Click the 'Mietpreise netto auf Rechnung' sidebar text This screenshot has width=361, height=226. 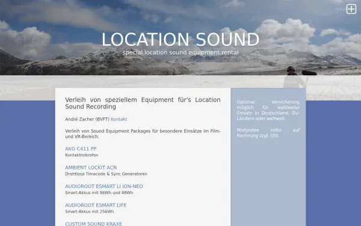coord(268,133)
